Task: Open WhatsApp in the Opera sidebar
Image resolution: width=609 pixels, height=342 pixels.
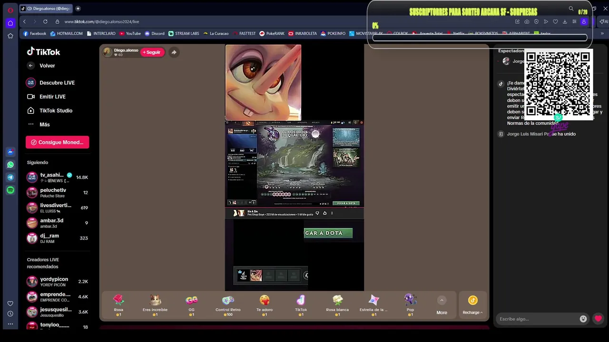Action: 10,165
